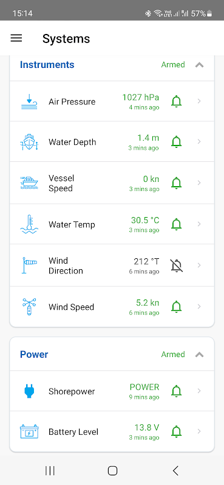This screenshot has height=485, width=224.
Task: Collapse the Power section
Action: pyautogui.click(x=199, y=355)
